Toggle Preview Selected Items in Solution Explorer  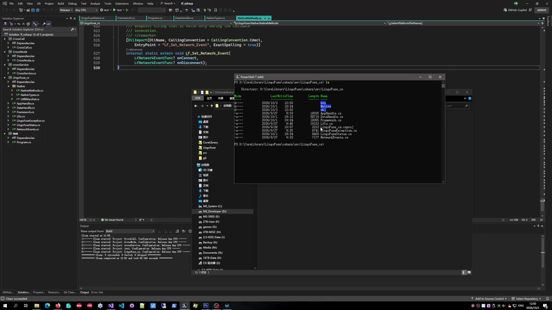(x=49, y=24)
